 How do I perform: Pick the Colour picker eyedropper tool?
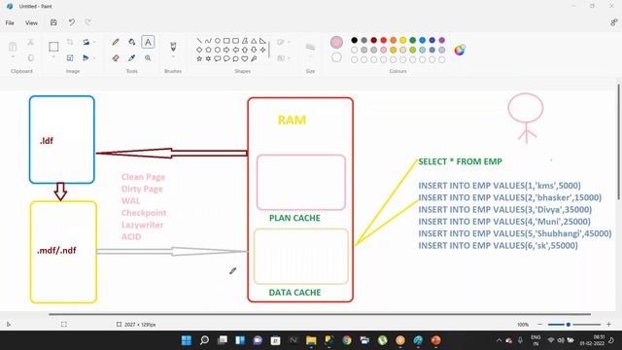(x=132, y=58)
